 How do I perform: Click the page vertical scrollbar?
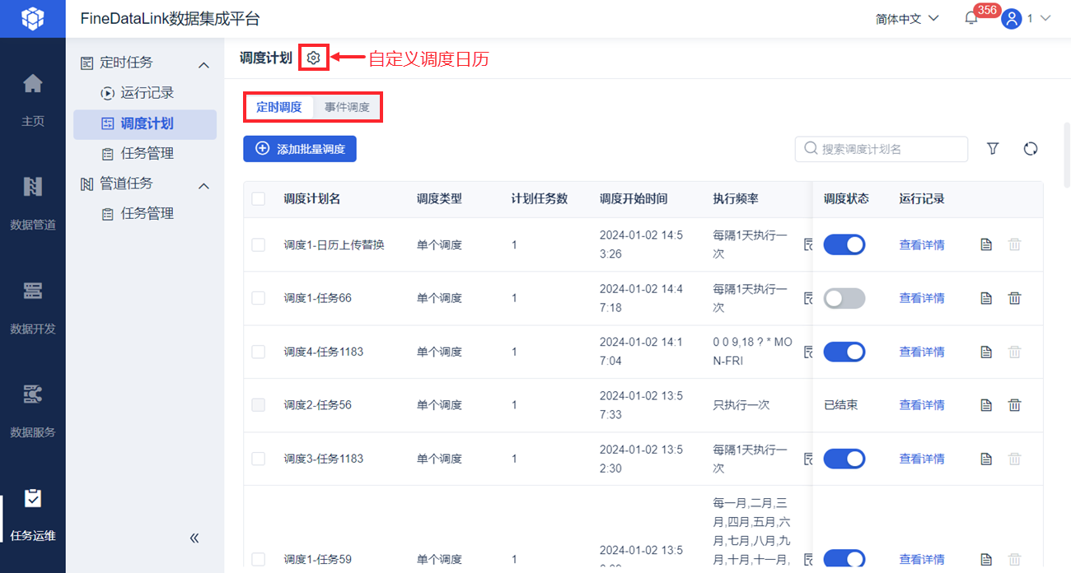click(1067, 156)
